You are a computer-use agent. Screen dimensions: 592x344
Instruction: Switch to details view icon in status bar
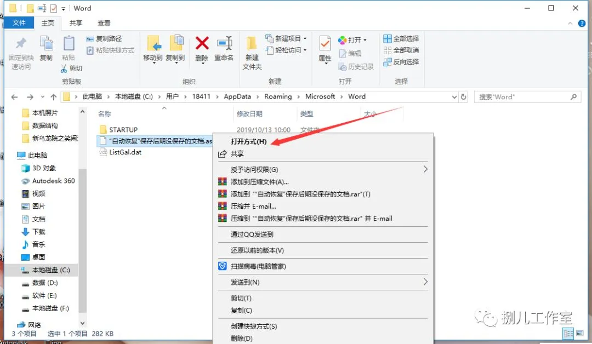pos(568,334)
